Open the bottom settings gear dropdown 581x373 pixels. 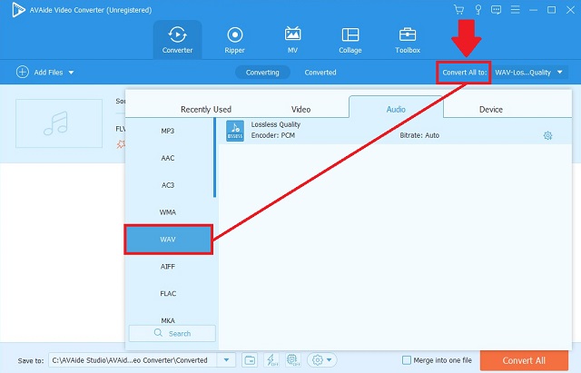point(321,360)
